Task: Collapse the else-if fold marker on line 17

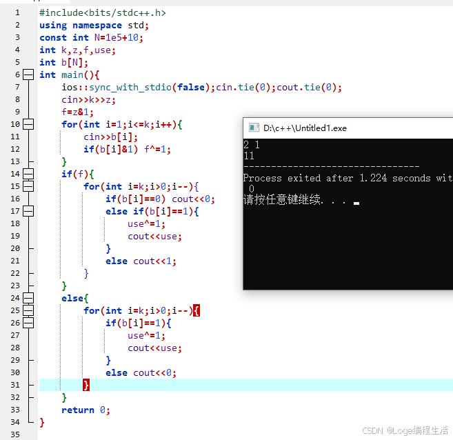Action: click(28, 211)
